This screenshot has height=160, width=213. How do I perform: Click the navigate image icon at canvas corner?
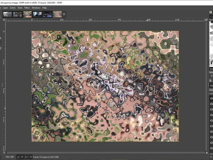pos(207,153)
